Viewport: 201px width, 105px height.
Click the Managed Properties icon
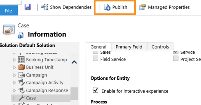143,7
